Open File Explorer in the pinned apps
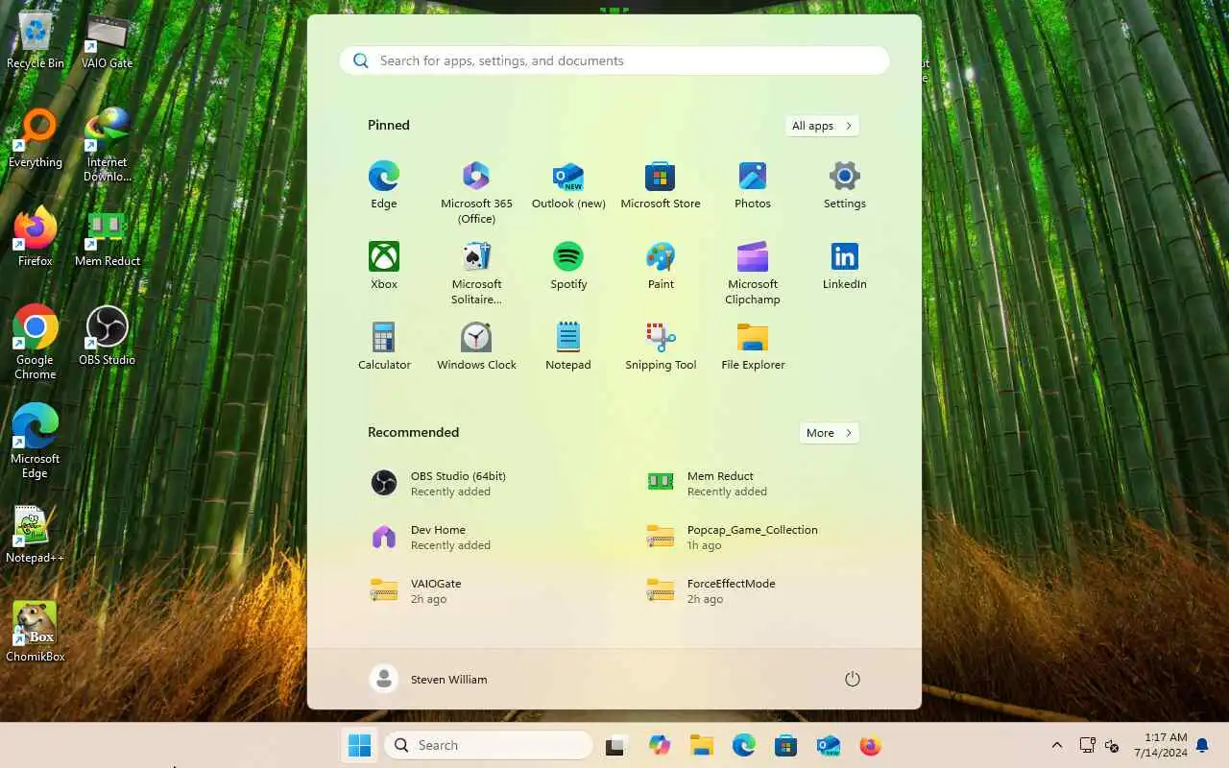This screenshot has height=768, width=1229. [753, 347]
